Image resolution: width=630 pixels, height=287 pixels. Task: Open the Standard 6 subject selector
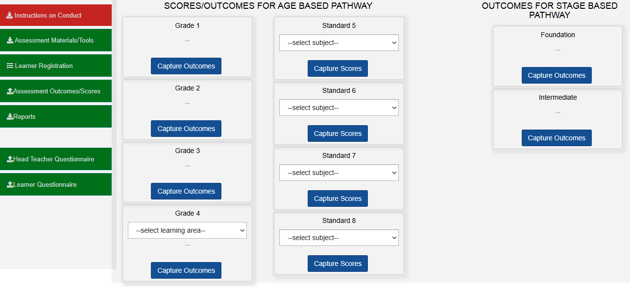pyautogui.click(x=339, y=108)
